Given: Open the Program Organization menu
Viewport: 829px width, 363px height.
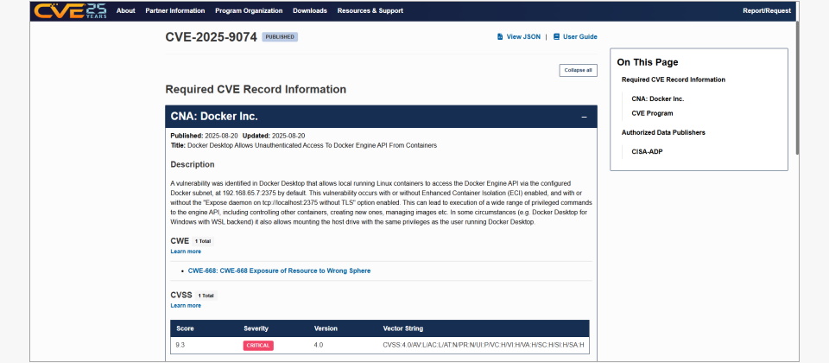Looking at the screenshot, I should 249,11.
